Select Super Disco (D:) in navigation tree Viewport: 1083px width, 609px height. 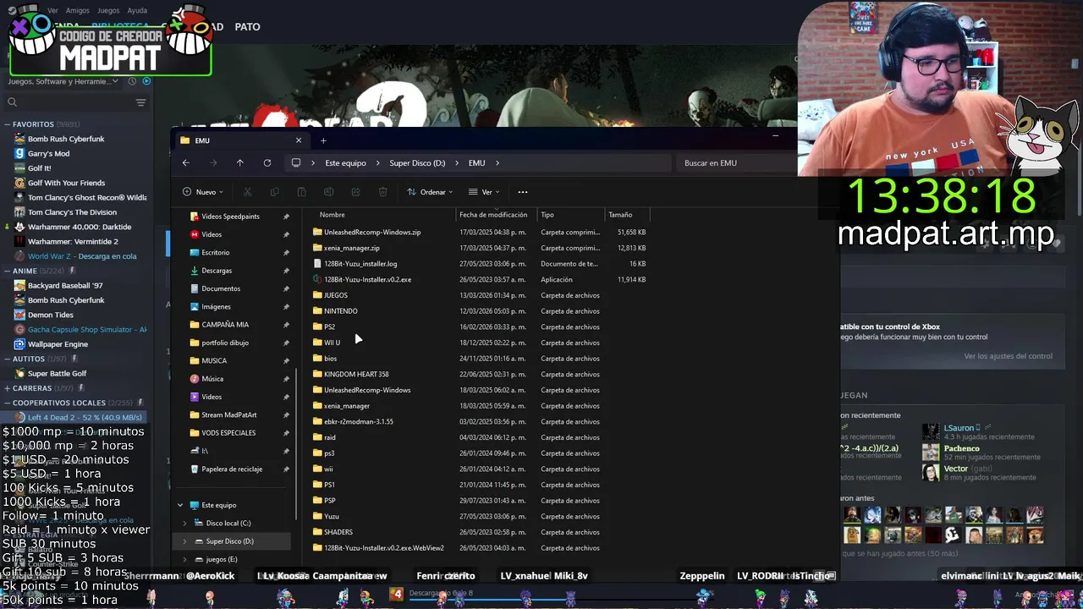pyautogui.click(x=229, y=541)
